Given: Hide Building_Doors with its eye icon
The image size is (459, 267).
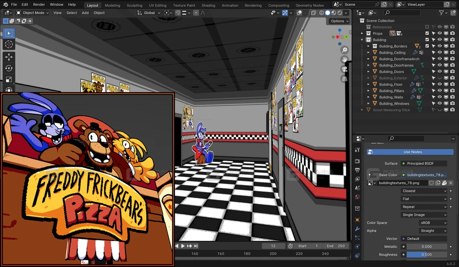Looking at the screenshot, I should (440, 72).
